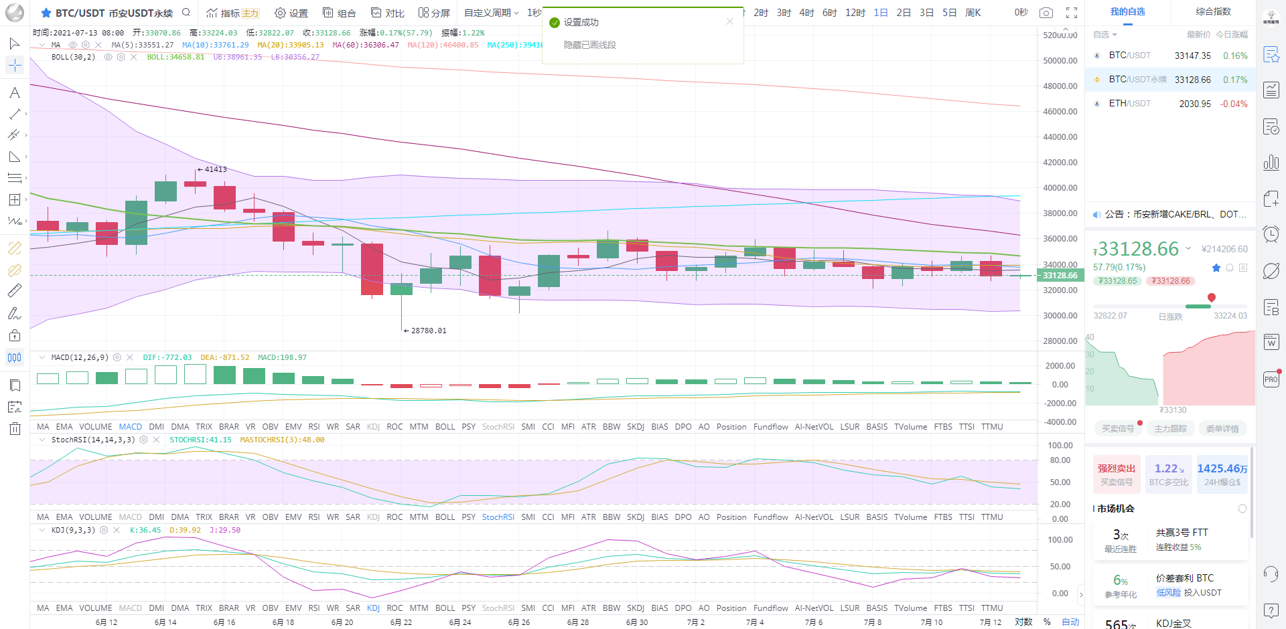Select the triangle shape drawing tool

pos(14,157)
